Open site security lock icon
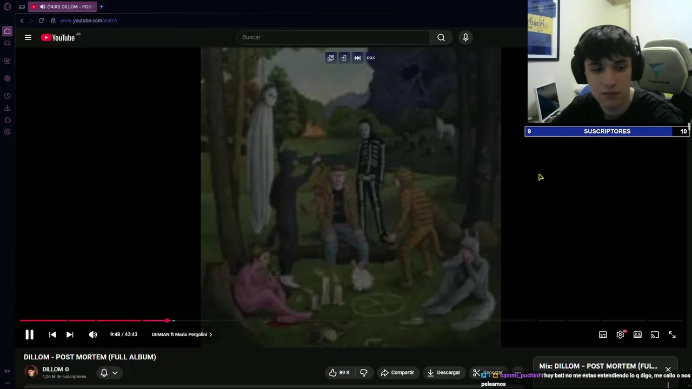The image size is (692, 389). pos(53,21)
